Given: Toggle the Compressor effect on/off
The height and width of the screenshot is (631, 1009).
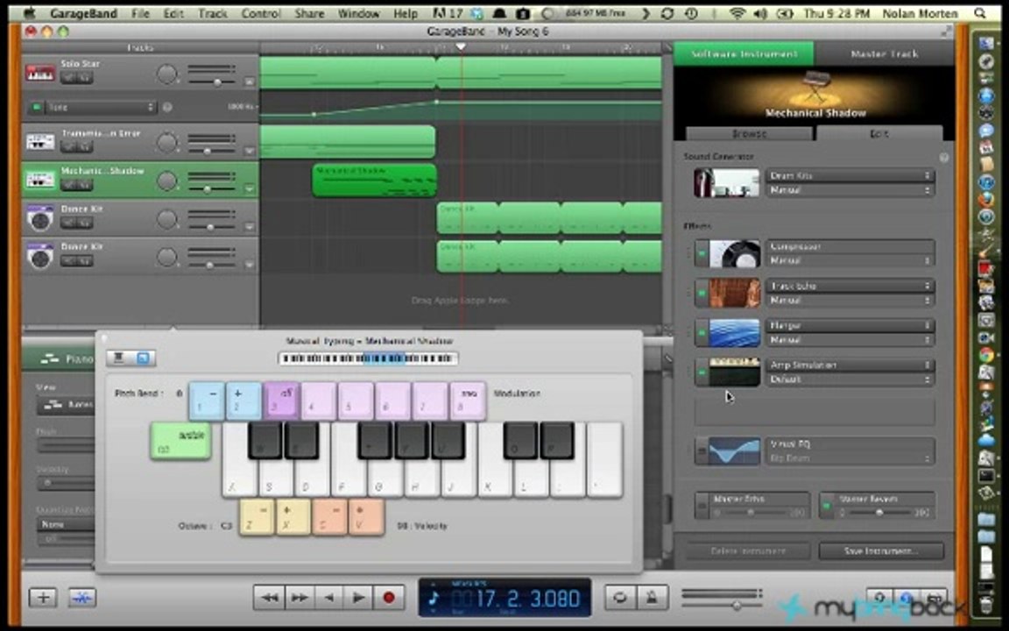Looking at the screenshot, I should click(702, 253).
